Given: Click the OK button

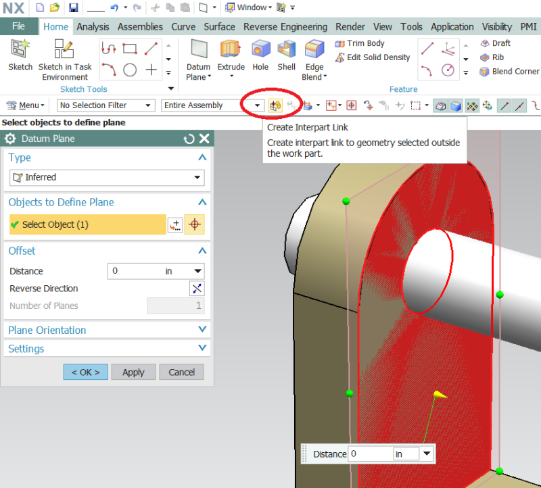Looking at the screenshot, I should [x=86, y=372].
